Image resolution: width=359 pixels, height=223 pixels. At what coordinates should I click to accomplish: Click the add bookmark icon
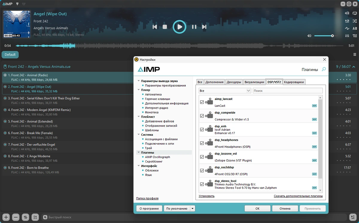coord(347,13)
